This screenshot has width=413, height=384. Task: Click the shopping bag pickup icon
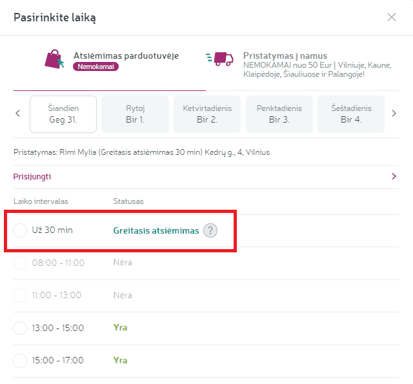55,59
